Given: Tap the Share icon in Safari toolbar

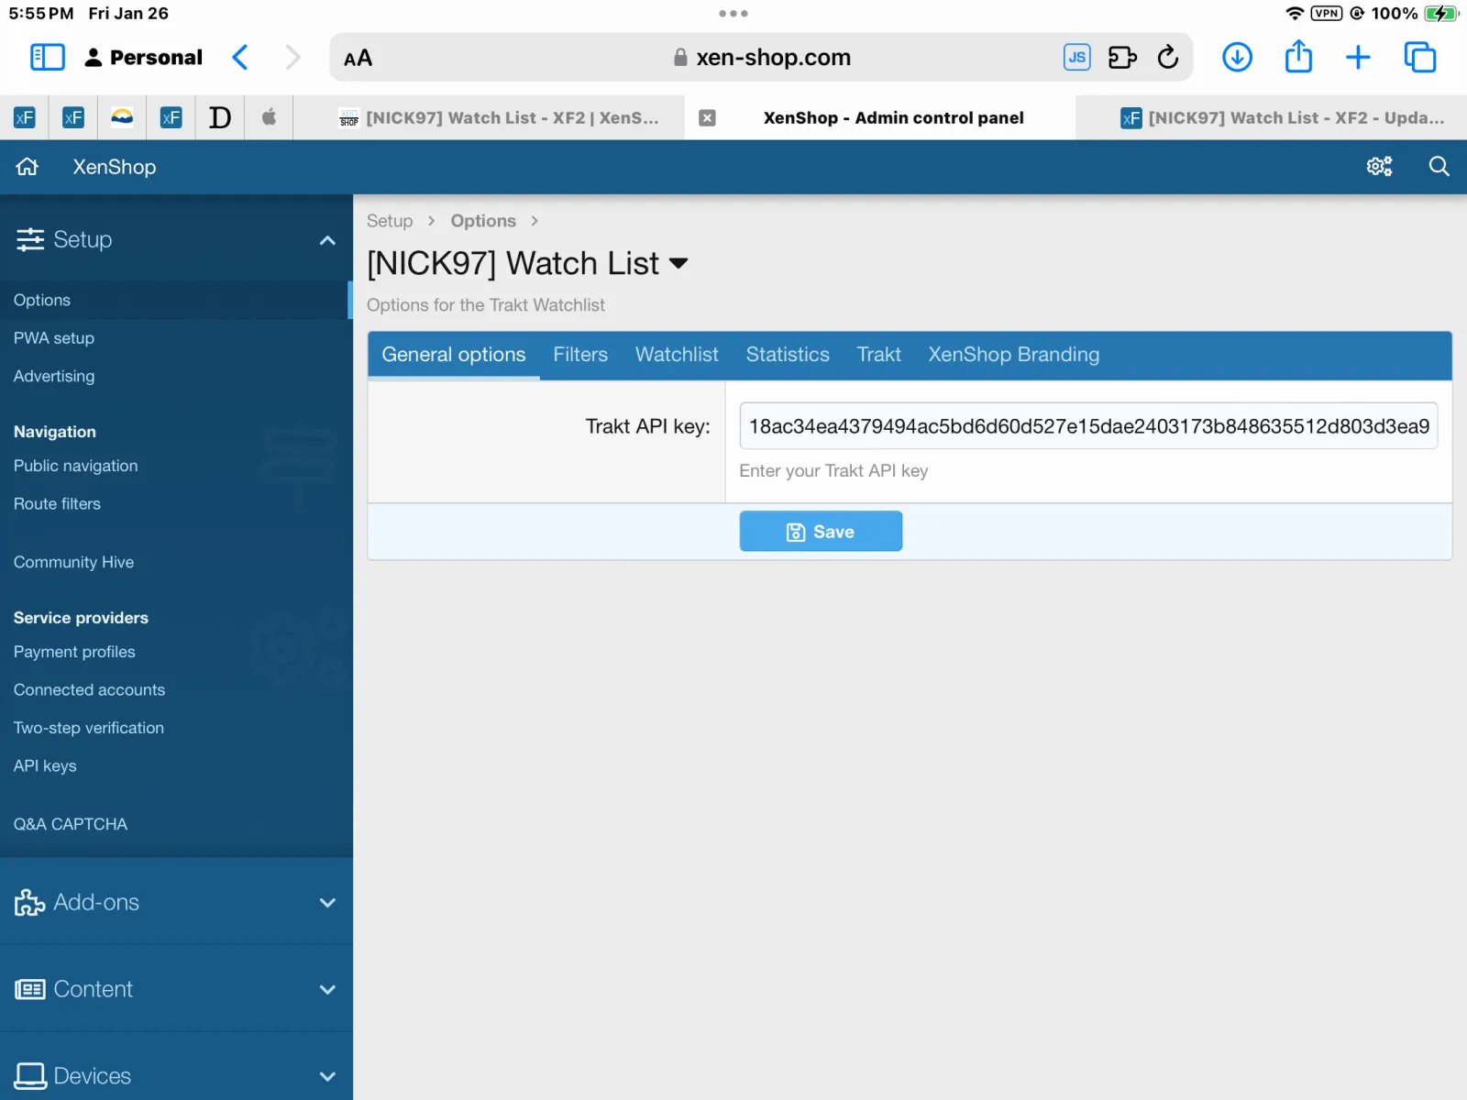Looking at the screenshot, I should click(1298, 58).
